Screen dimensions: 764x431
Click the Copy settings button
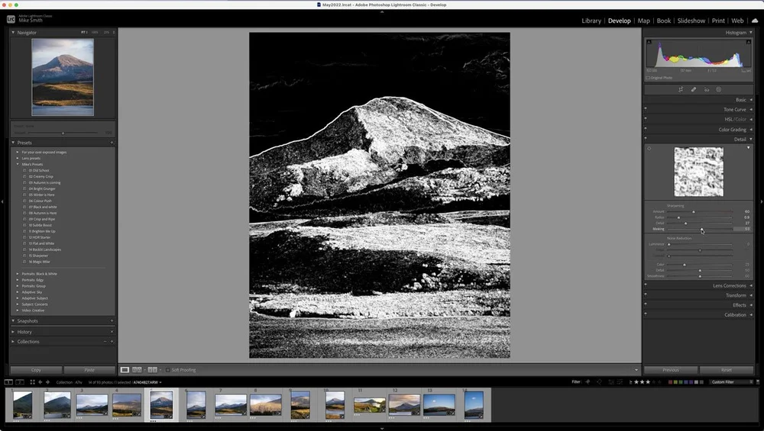tap(36, 370)
